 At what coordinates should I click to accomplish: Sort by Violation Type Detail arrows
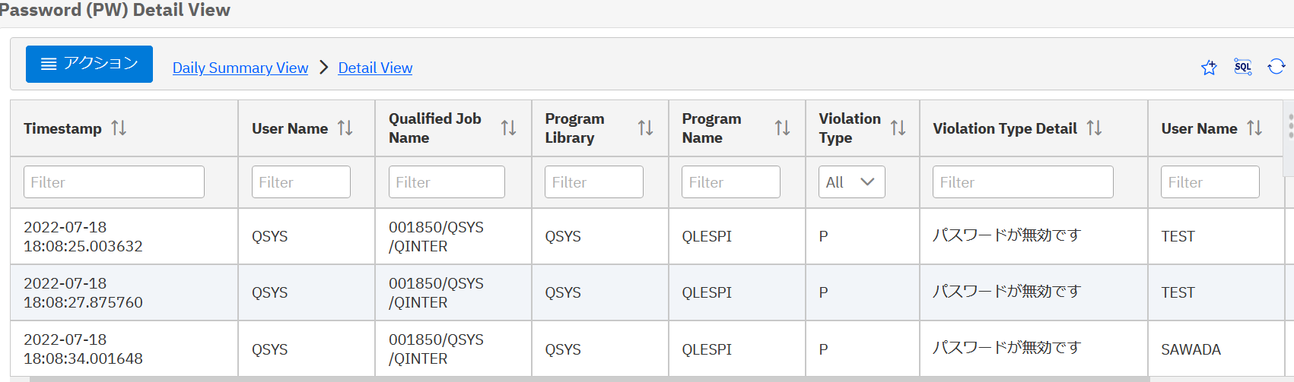click(x=1094, y=128)
